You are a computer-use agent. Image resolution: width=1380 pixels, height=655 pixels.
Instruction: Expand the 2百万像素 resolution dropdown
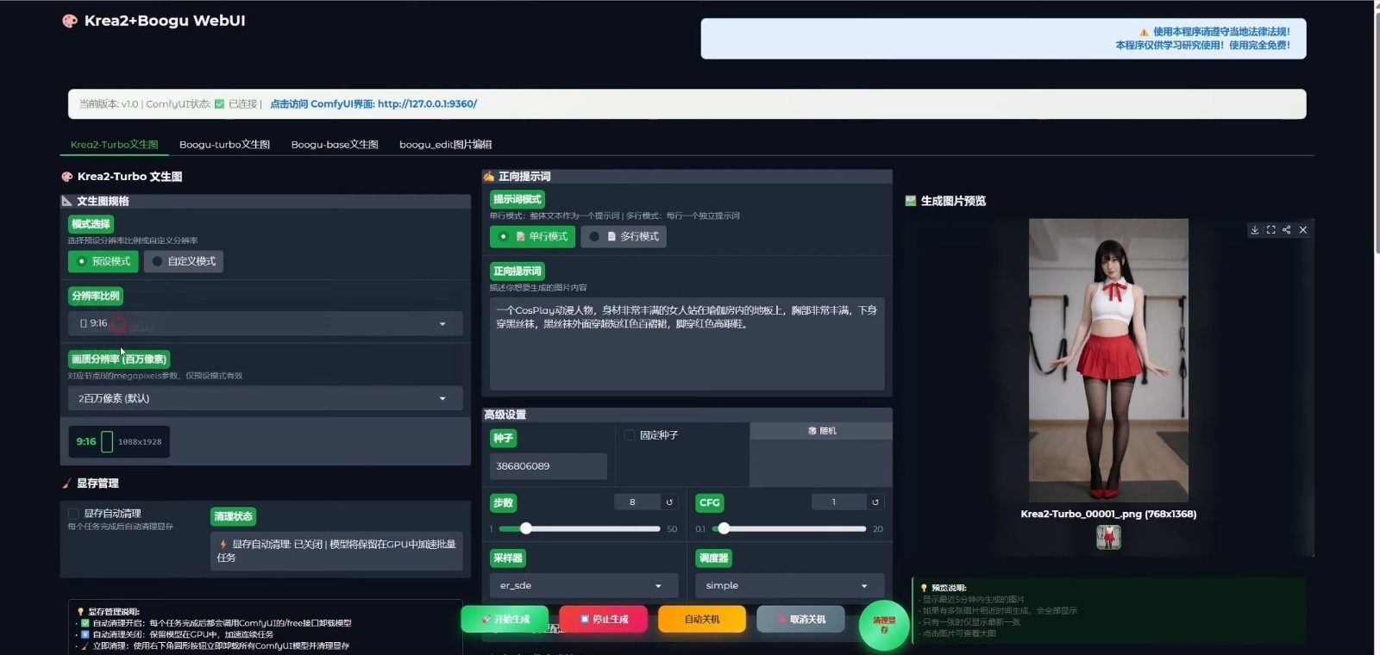coord(265,398)
